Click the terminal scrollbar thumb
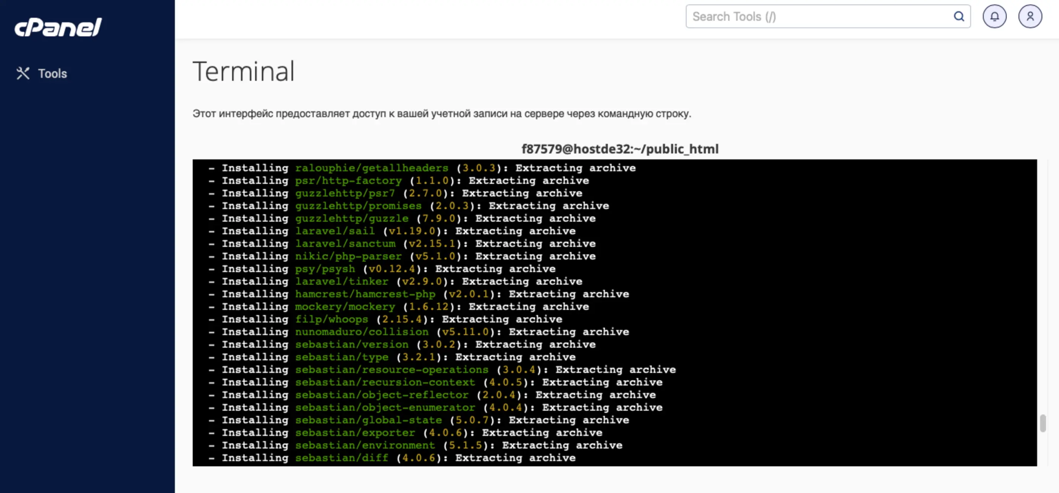This screenshot has height=493, width=1059. [1043, 423]
